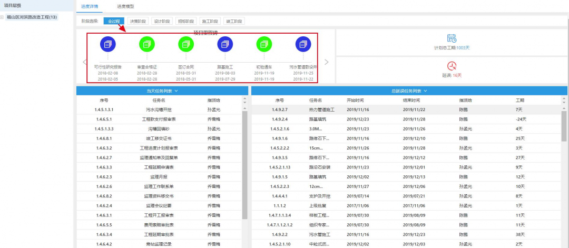Click the 可行性研究报告 milestone icon
Screen dimensions: 569x248
(107, 44)
